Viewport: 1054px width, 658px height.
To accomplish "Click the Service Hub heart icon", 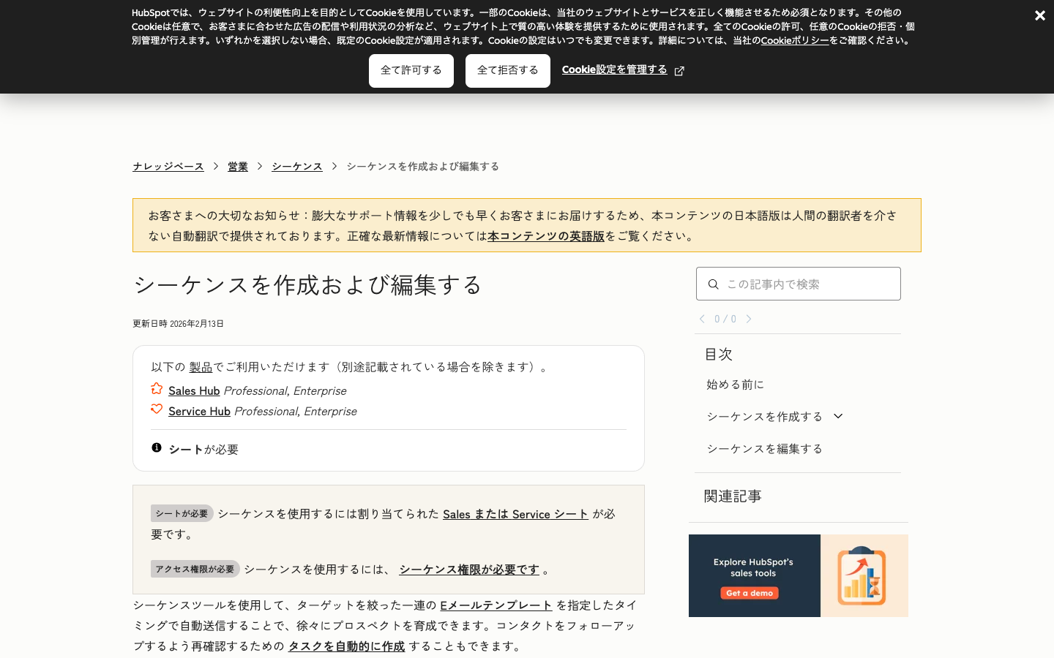I will (157, 409).
